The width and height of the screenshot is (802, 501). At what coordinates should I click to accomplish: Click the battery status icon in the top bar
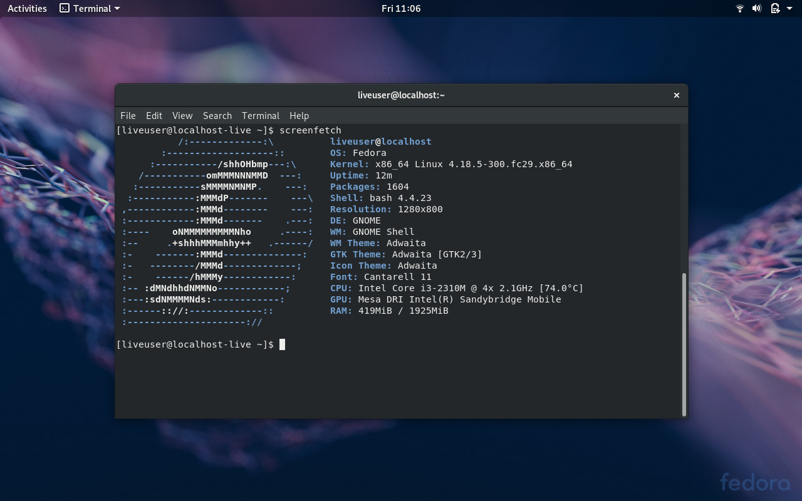pos(774,8)
